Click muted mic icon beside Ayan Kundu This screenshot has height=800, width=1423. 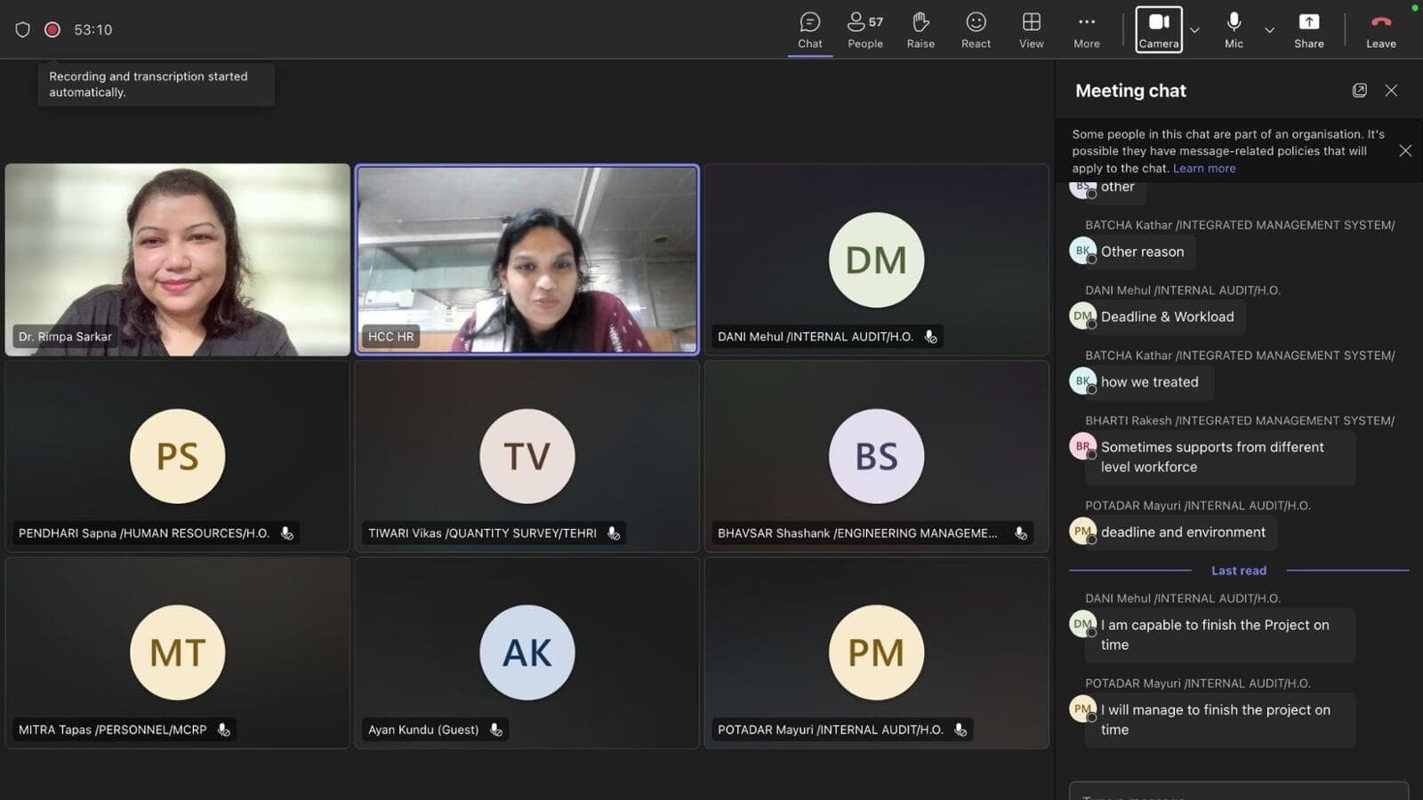(495, 730)
